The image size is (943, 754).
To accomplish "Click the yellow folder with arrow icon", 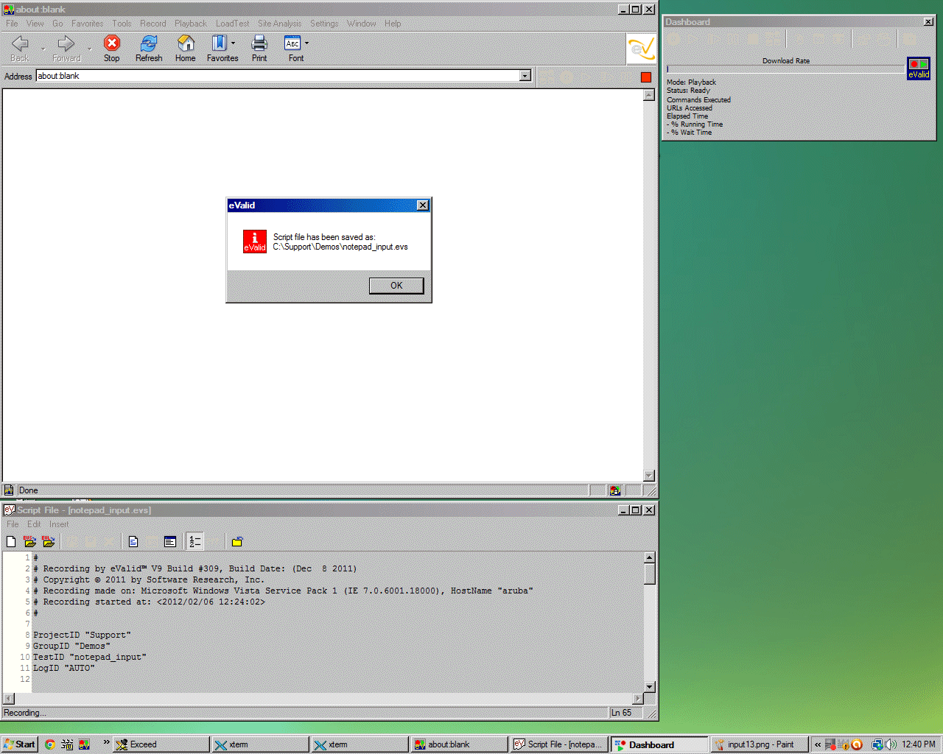I will point(237,542).
